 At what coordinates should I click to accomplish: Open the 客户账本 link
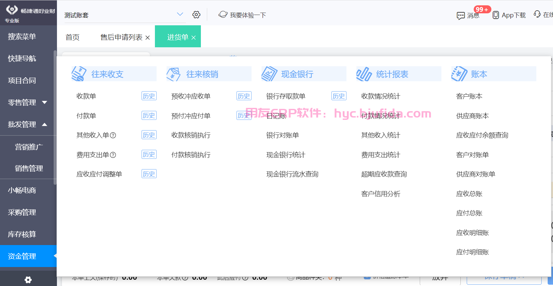click(469, 96)
